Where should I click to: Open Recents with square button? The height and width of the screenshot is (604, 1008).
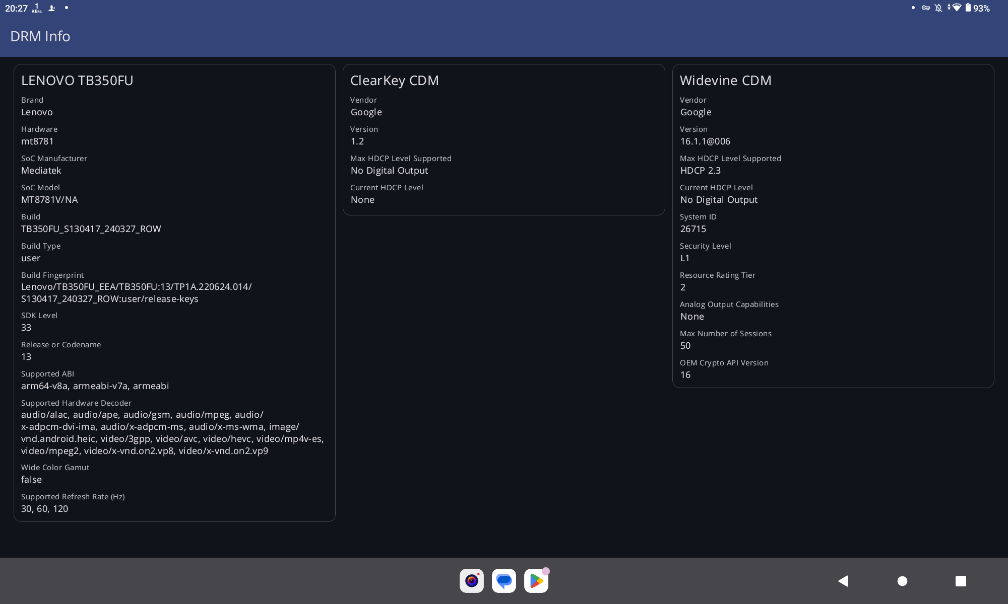coord(961,581)
